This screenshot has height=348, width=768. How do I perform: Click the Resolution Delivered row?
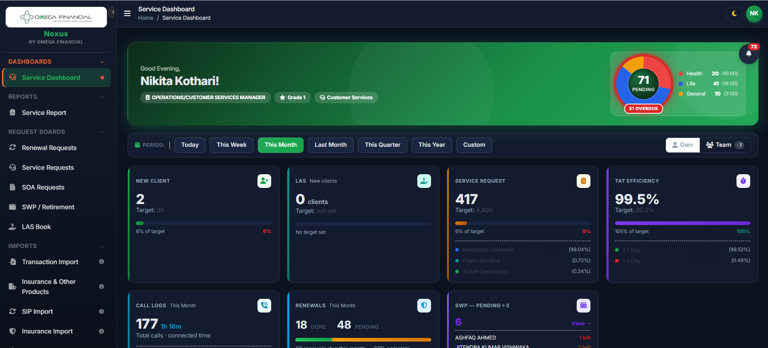point(523,250)
